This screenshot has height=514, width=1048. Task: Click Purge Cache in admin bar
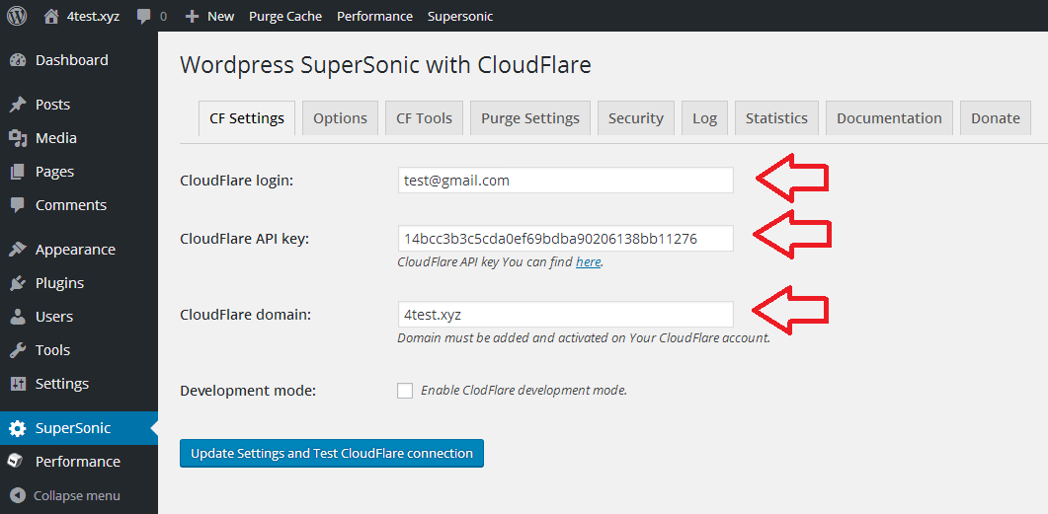pyautogui.click(x=285, y=16)
